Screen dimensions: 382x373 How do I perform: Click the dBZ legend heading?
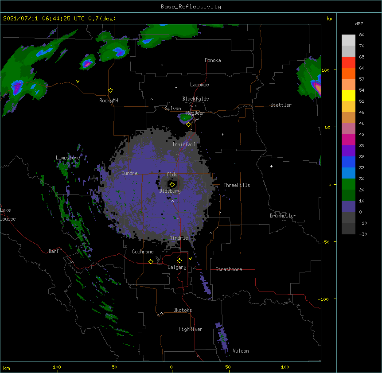click(359, 24)
